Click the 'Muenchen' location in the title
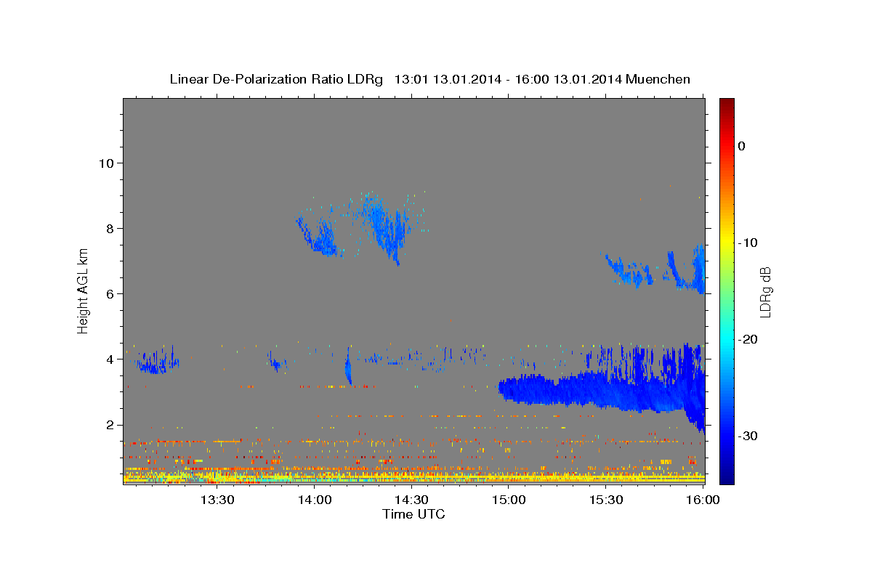The width and height of the screenshot is (872, 581). coord(659,79)
